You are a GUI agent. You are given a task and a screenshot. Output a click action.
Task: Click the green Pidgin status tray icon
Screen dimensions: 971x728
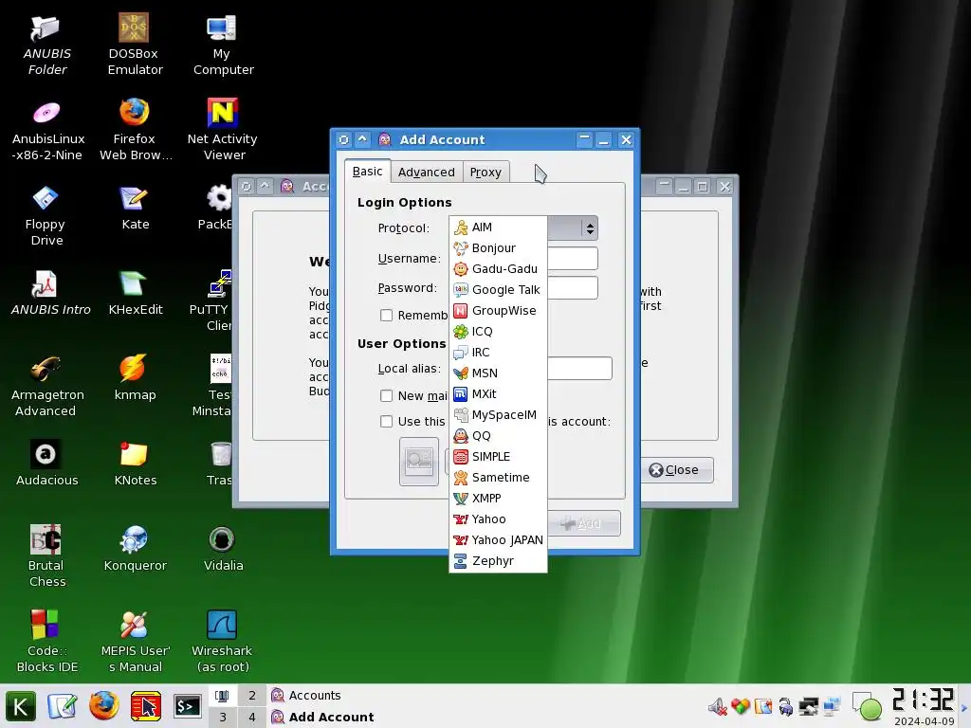tap(868, 706)
